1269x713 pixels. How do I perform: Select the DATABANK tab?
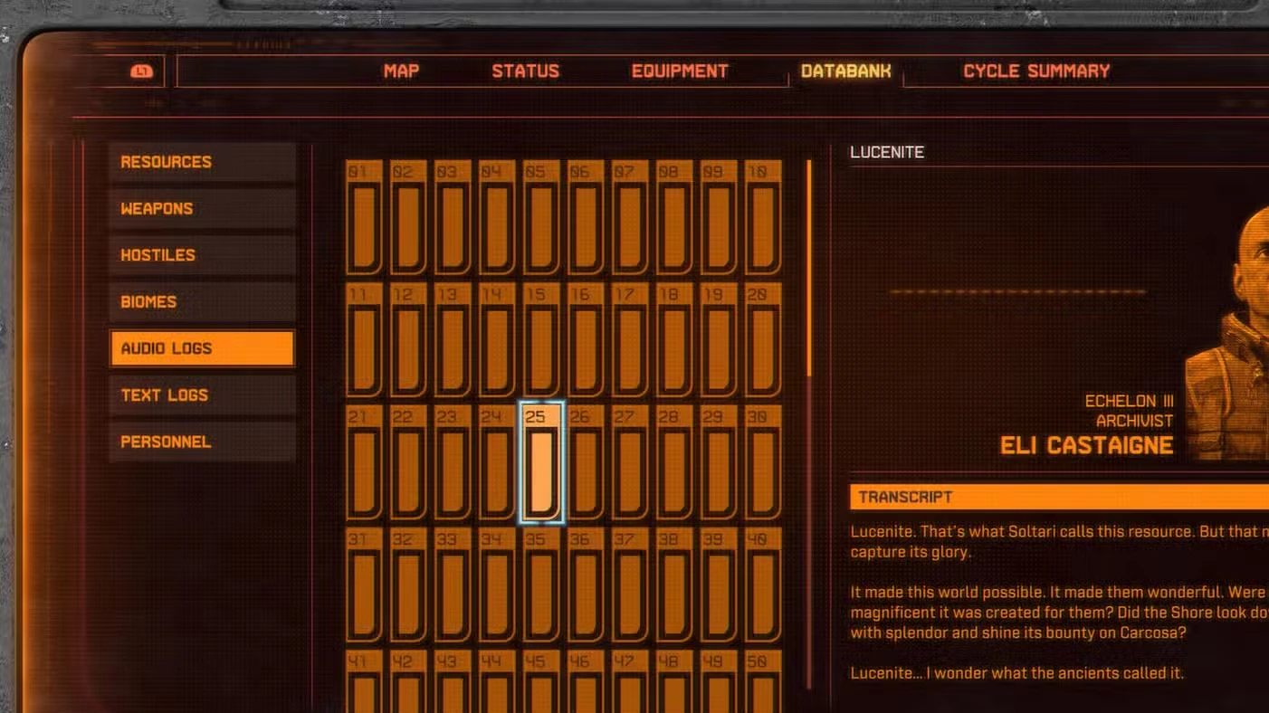(x=846, y=71)
